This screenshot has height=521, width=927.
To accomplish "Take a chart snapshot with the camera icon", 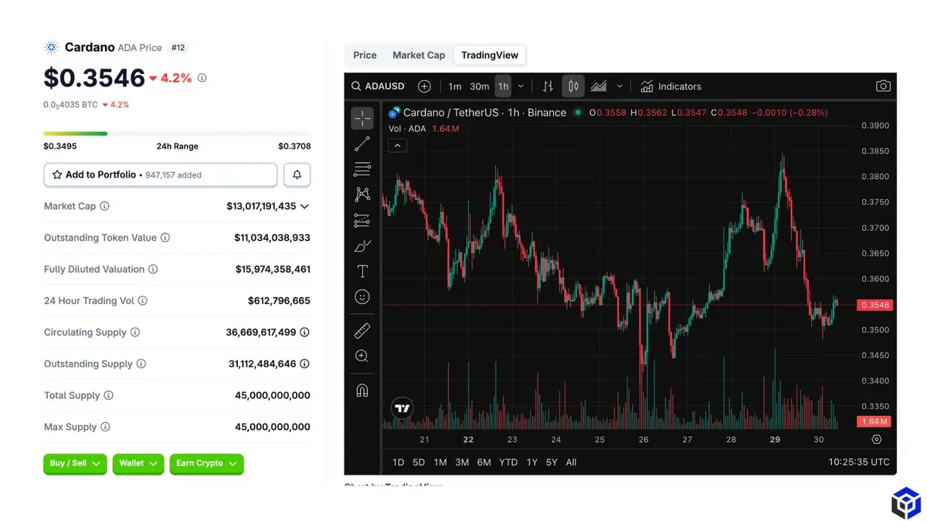I will tap(883, 86).
